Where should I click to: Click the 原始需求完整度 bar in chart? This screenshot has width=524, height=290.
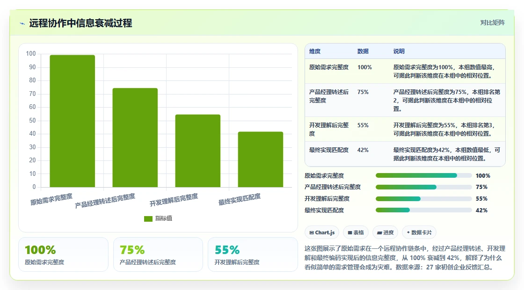pyautogui.click(x=72, y=121)
